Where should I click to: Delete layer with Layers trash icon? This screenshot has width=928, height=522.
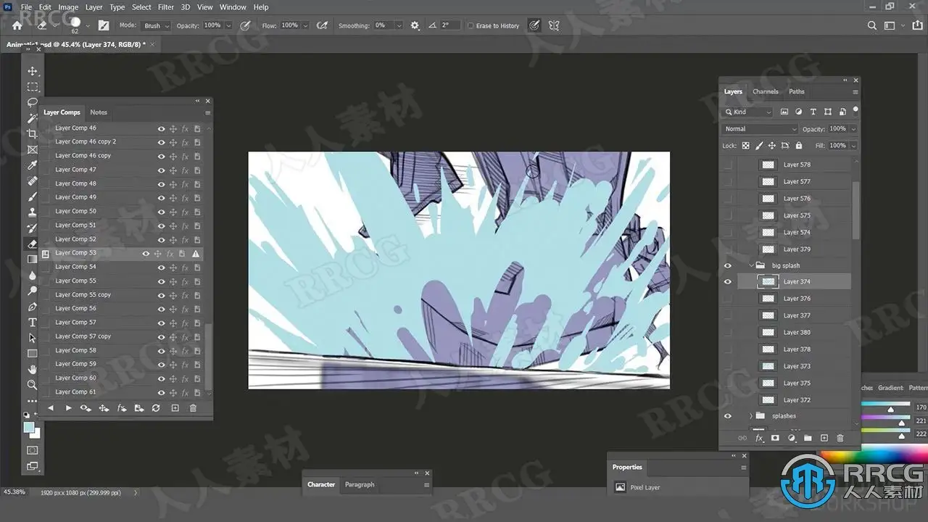840,438
